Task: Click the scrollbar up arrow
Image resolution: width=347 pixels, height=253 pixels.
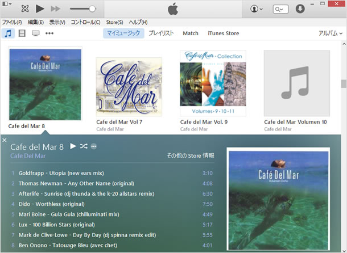Action: pos(344,44)
